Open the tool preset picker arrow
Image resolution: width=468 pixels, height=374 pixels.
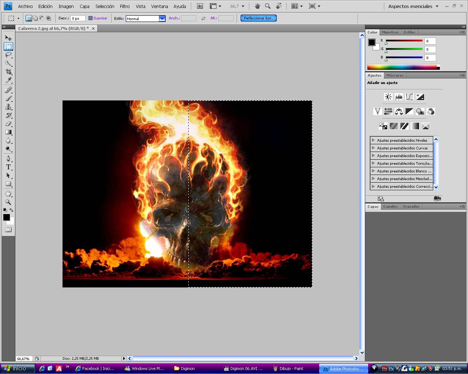[x=18, y=18]
